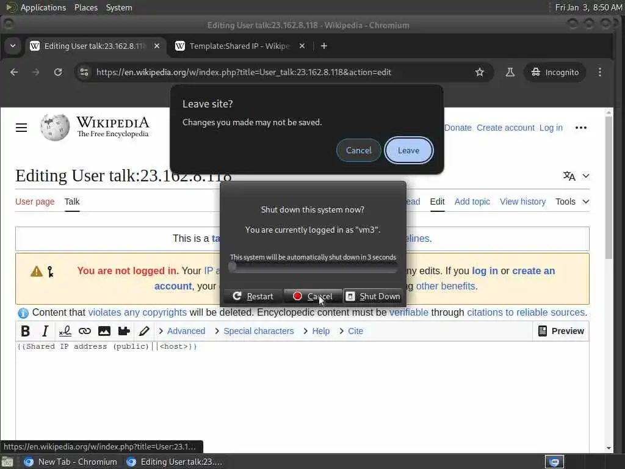Click the browser Reload icon
This screenshot has height=469, width=625.
58,72
